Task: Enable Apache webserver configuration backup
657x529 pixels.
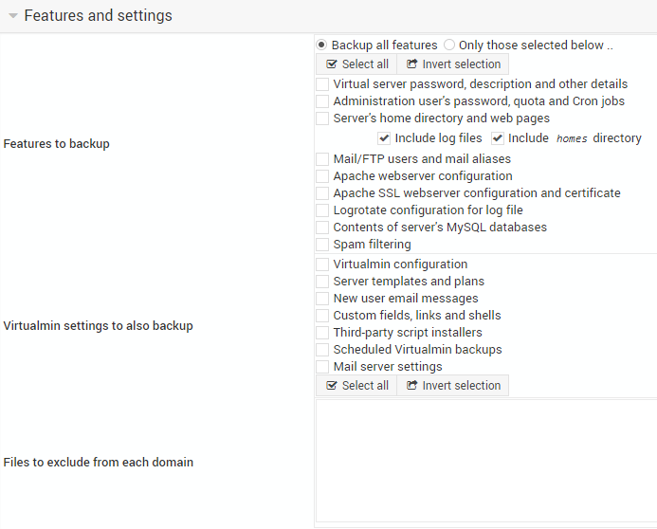Action: [322, 176]
